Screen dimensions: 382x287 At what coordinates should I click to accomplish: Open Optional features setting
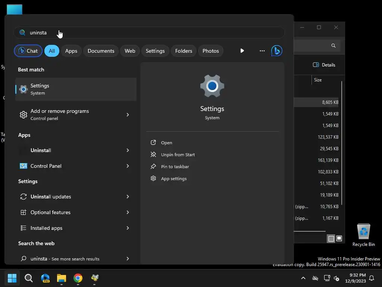pos(76,212)
